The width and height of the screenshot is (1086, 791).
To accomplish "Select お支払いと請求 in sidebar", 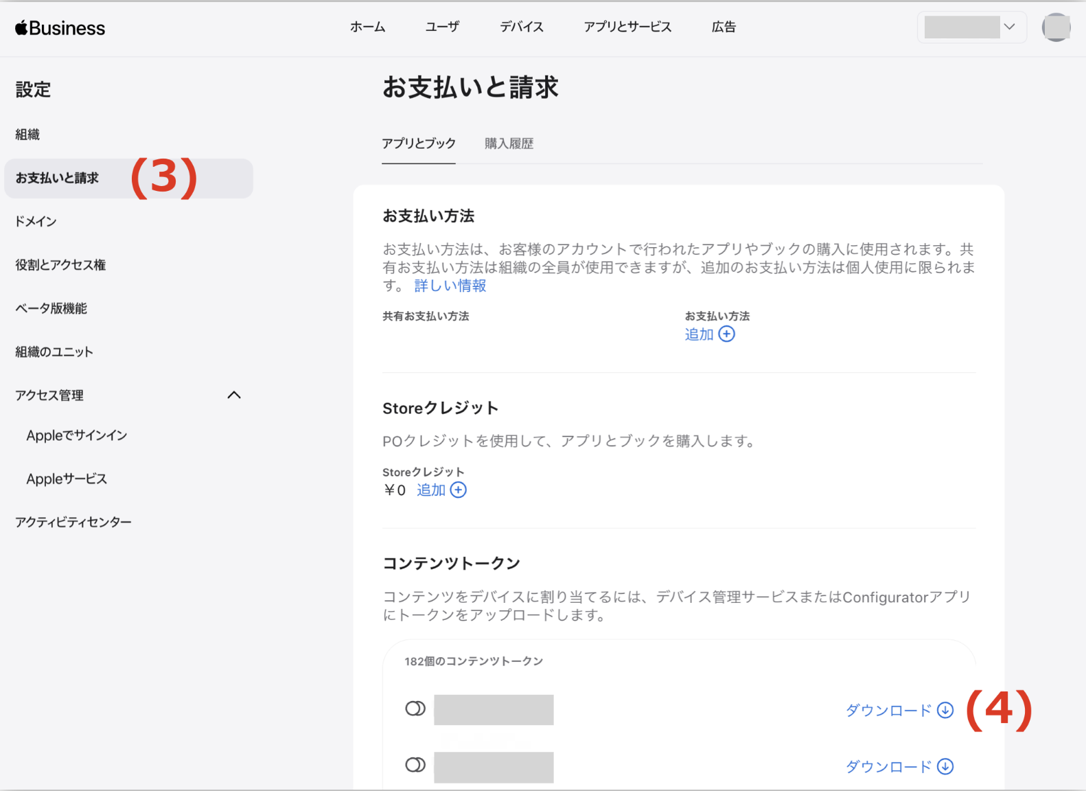I will 128,179.
